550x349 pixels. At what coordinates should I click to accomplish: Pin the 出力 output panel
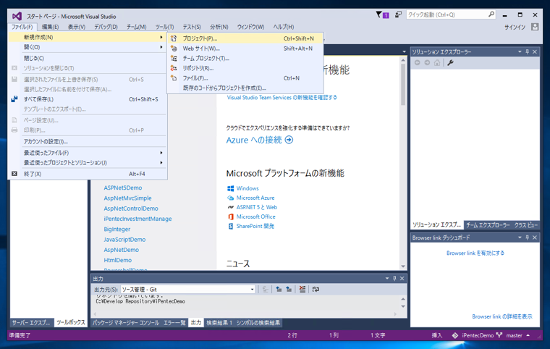[394, 279]
